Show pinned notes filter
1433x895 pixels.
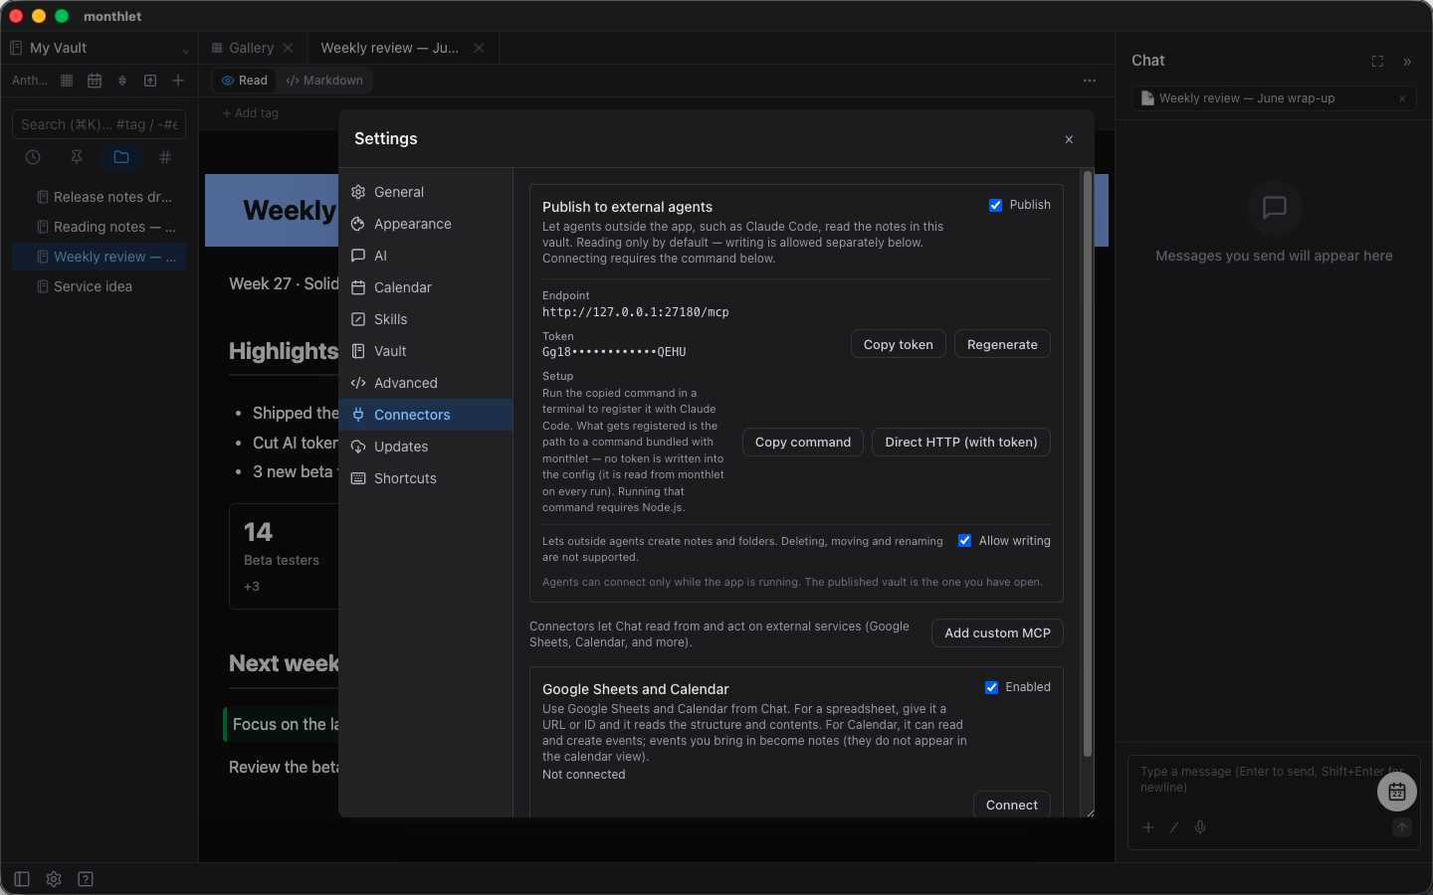tap(77, 157)
